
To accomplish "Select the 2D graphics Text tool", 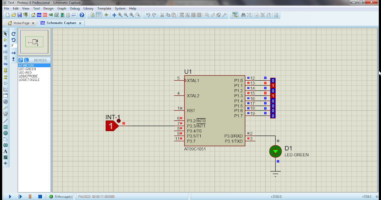I will 5,151.
